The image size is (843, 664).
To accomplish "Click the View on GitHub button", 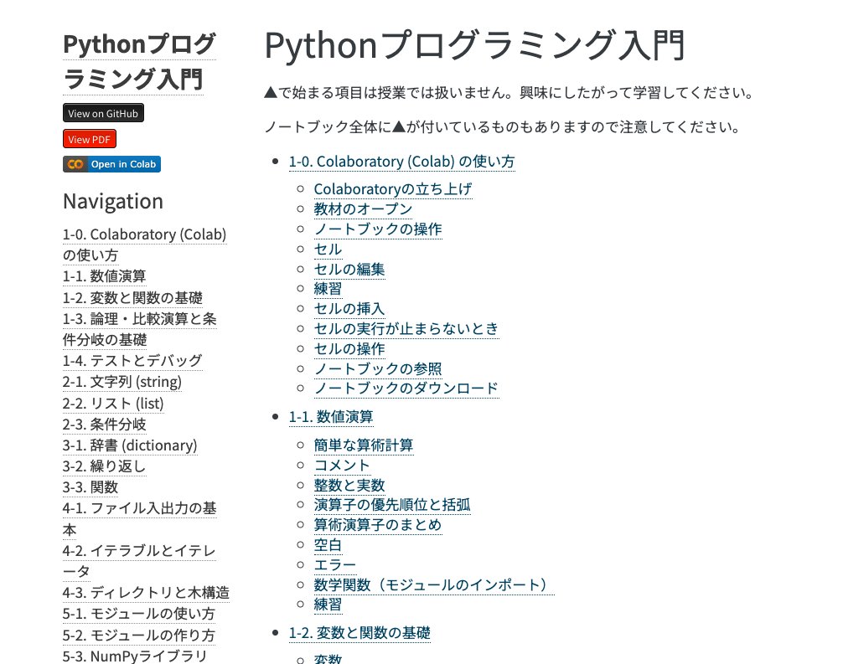I will 103,113.
